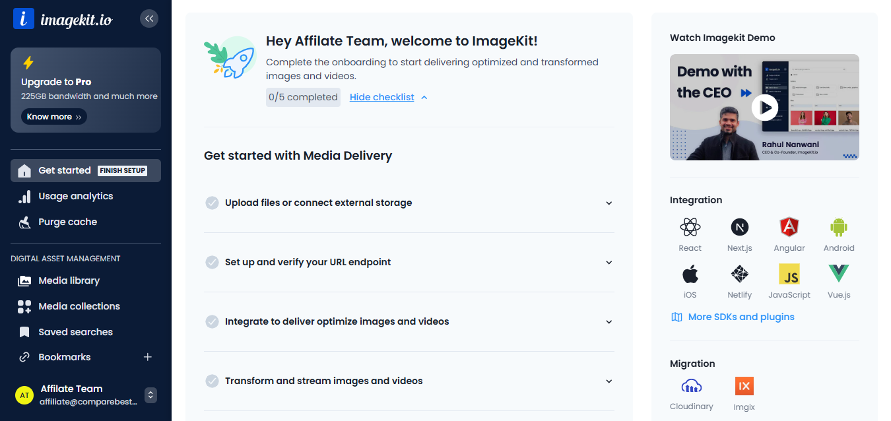
Task: Click the Saved searches bookmark icon
Action: pyautogui.click(x=24, y=332)
